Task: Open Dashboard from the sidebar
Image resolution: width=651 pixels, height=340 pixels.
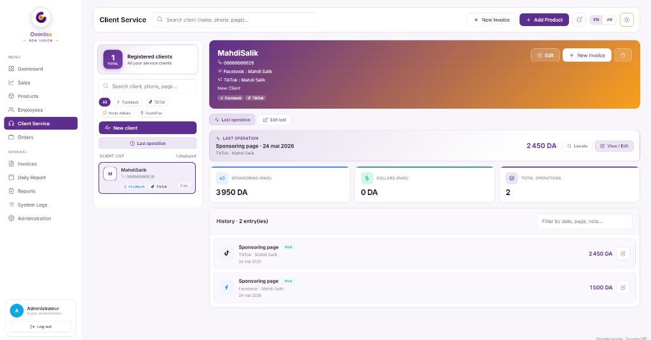Action: click(x=41, y=69)
